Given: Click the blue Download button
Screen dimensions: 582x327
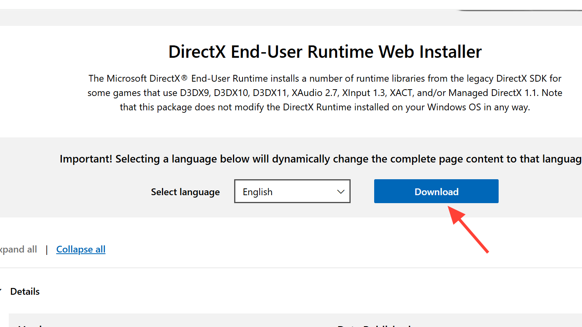Looking at the screenshot, I should [436, 191].
